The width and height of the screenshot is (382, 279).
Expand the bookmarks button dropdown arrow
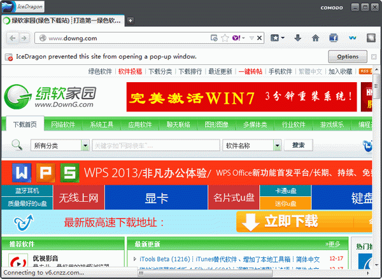pos(283,38)
